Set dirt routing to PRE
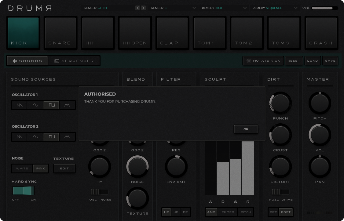Image resolution: width=344 pixels, height=221 pixels. click(x=273, y=212)
